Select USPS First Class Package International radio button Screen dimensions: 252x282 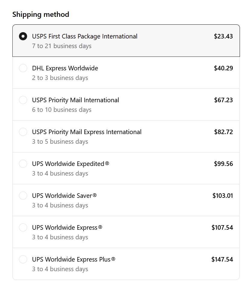[x=23, y=36]
